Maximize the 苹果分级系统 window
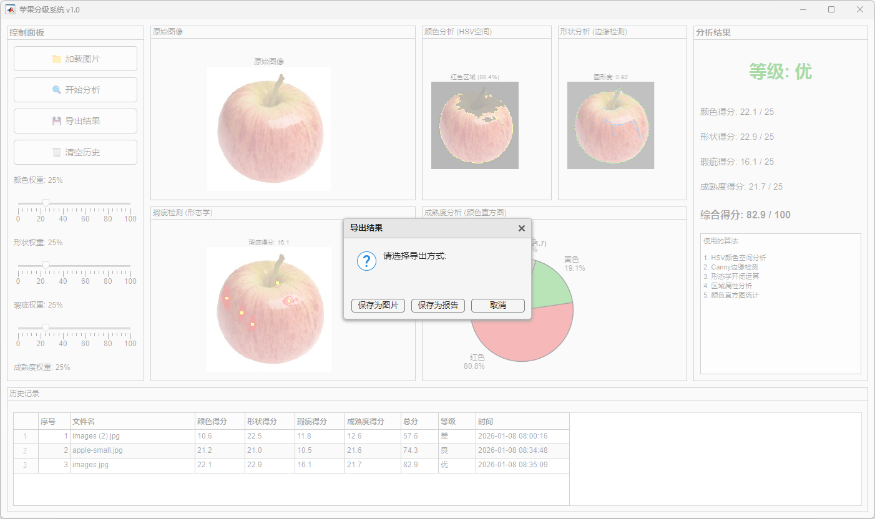The width and height of the screenshot is (875, 519). pos(831,9)
